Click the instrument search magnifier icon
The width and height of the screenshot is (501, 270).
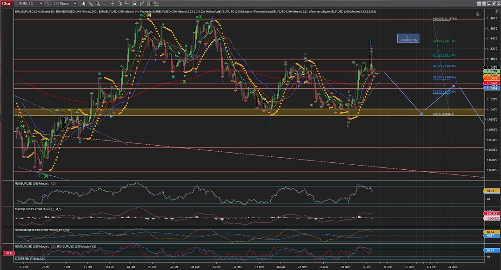(x=47, y=4)
